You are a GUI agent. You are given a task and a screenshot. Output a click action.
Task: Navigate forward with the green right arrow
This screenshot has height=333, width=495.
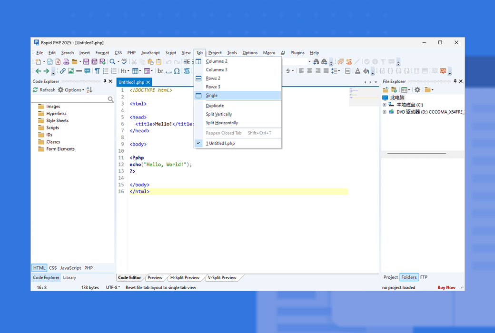pos(47,71)
